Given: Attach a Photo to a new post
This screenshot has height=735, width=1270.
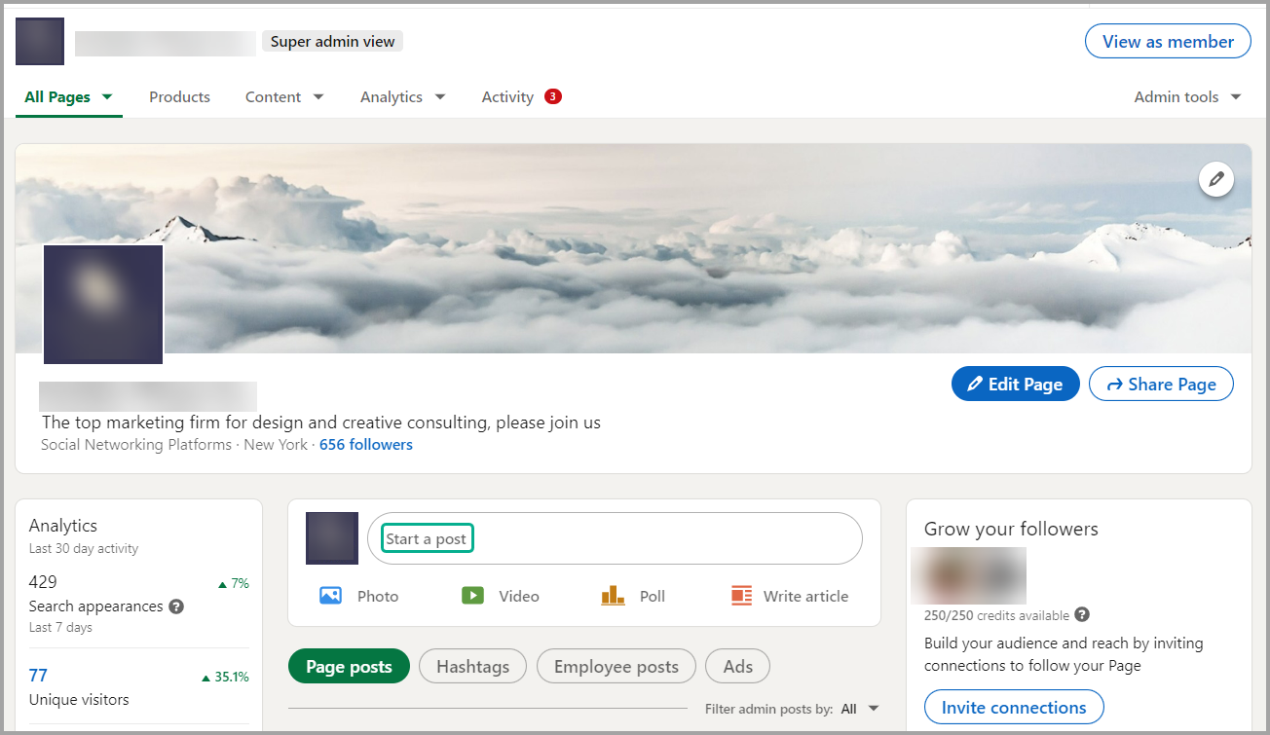Looking at the screenshot, I should tap(360, 596).
